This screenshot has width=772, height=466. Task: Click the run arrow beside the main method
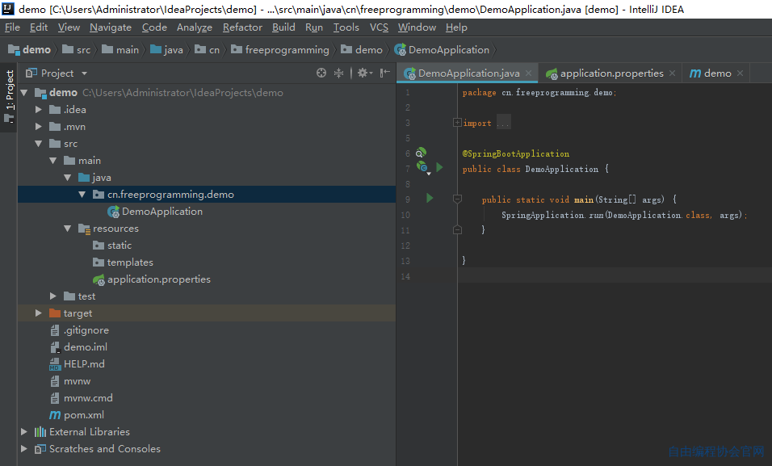[430, 198]
